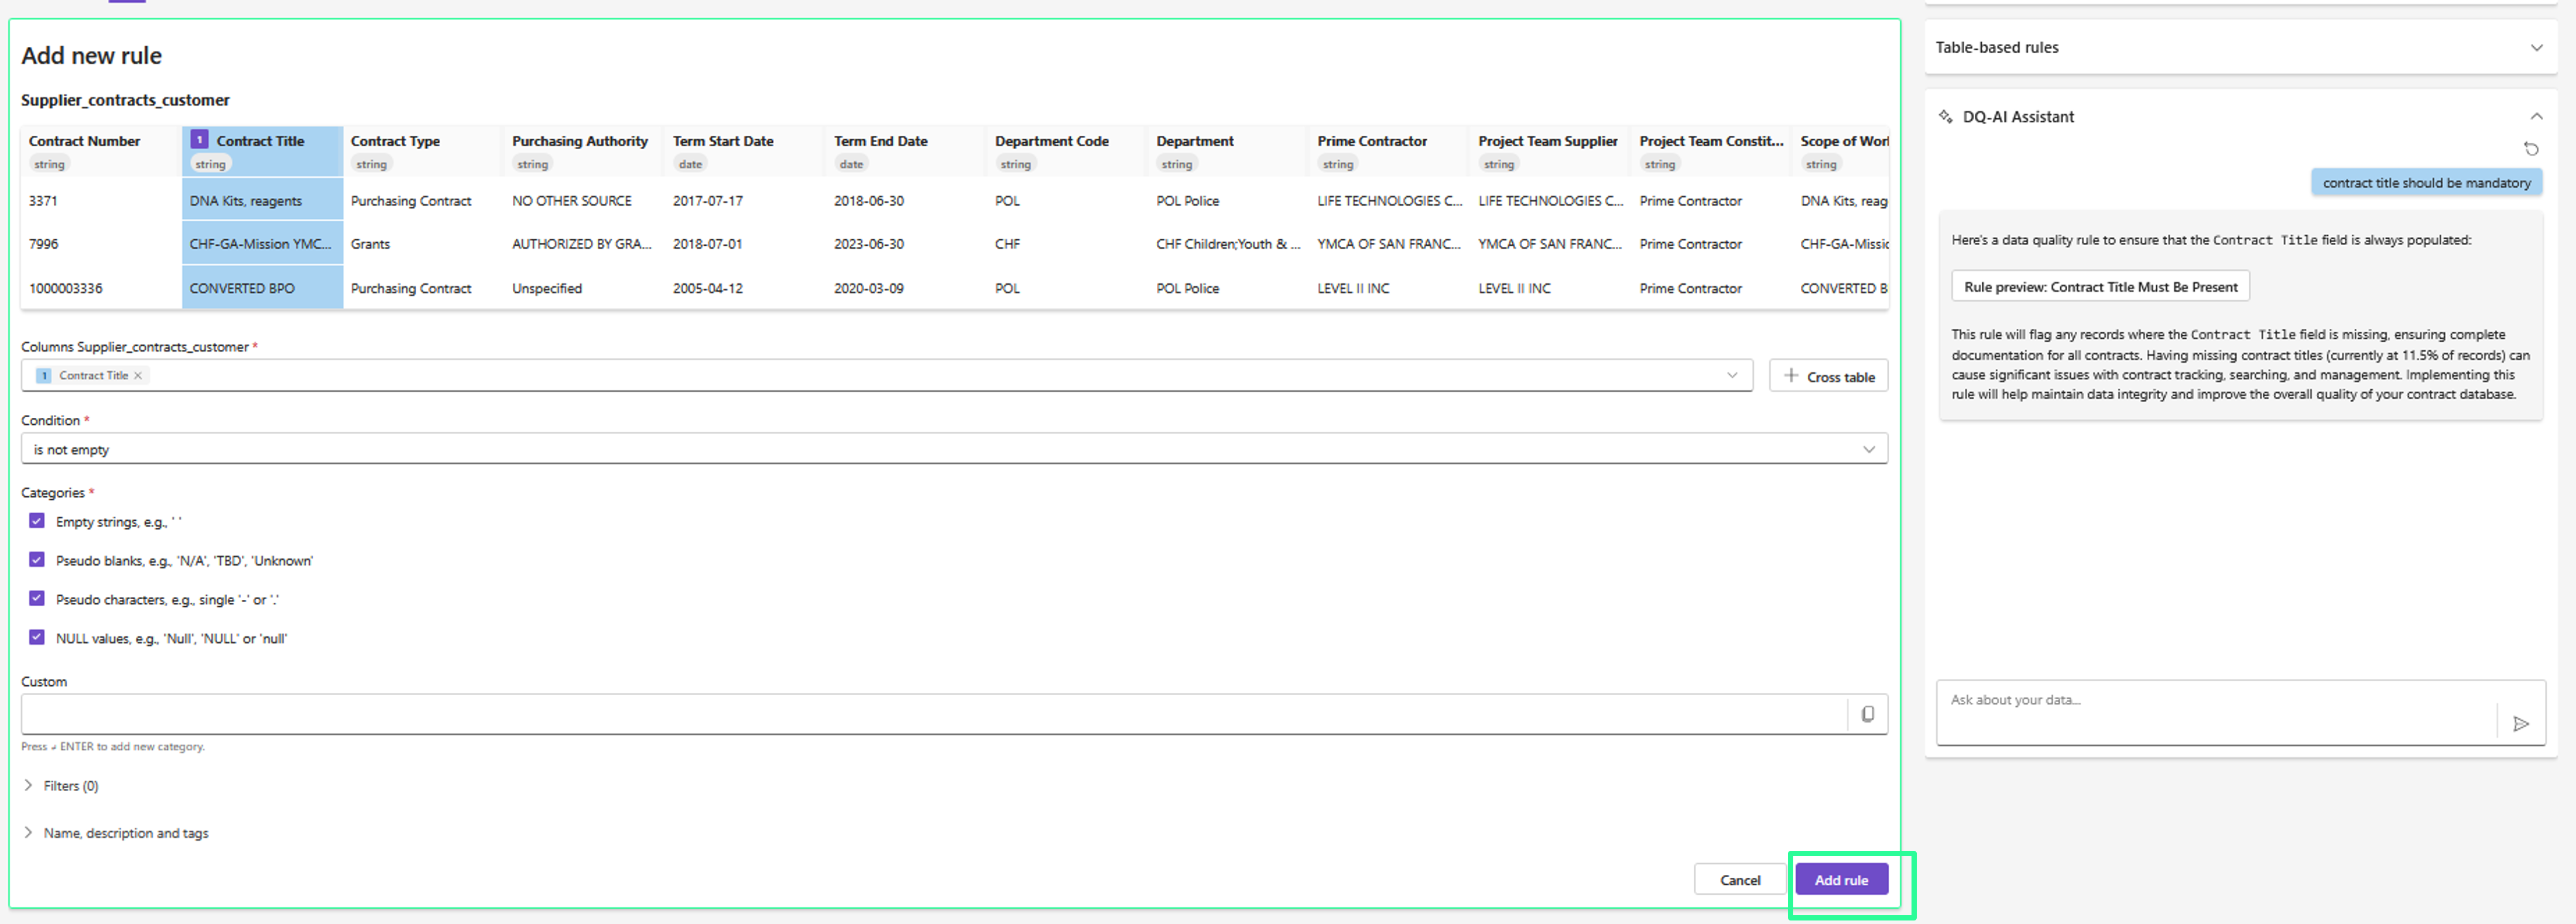
Task: Uncheck the Empty strings category
Action: [37, 521]
